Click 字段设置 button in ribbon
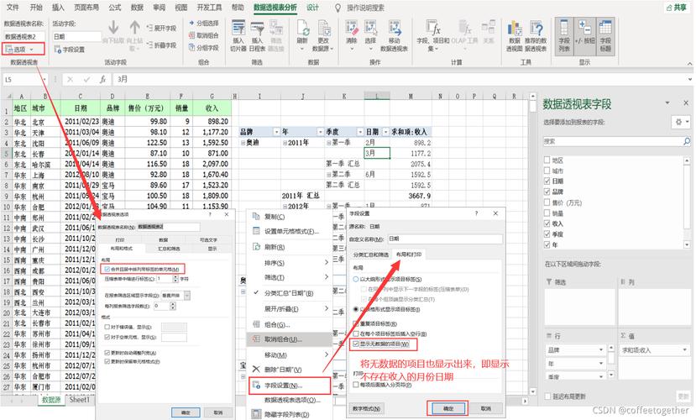Viewport: 696px width, 420px height. click(x=69, y=50)
